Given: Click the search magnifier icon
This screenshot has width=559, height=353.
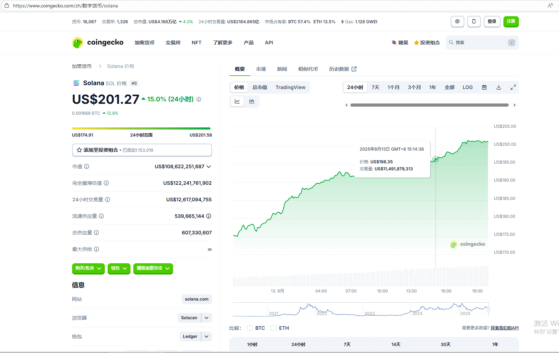Looking at the screenshot, I should click(x=451, y=43).
